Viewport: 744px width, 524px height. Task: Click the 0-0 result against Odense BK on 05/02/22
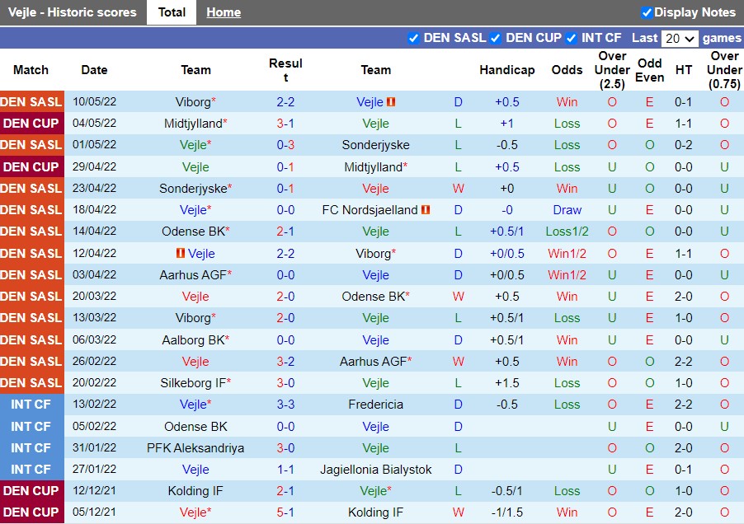pos(285,427)
